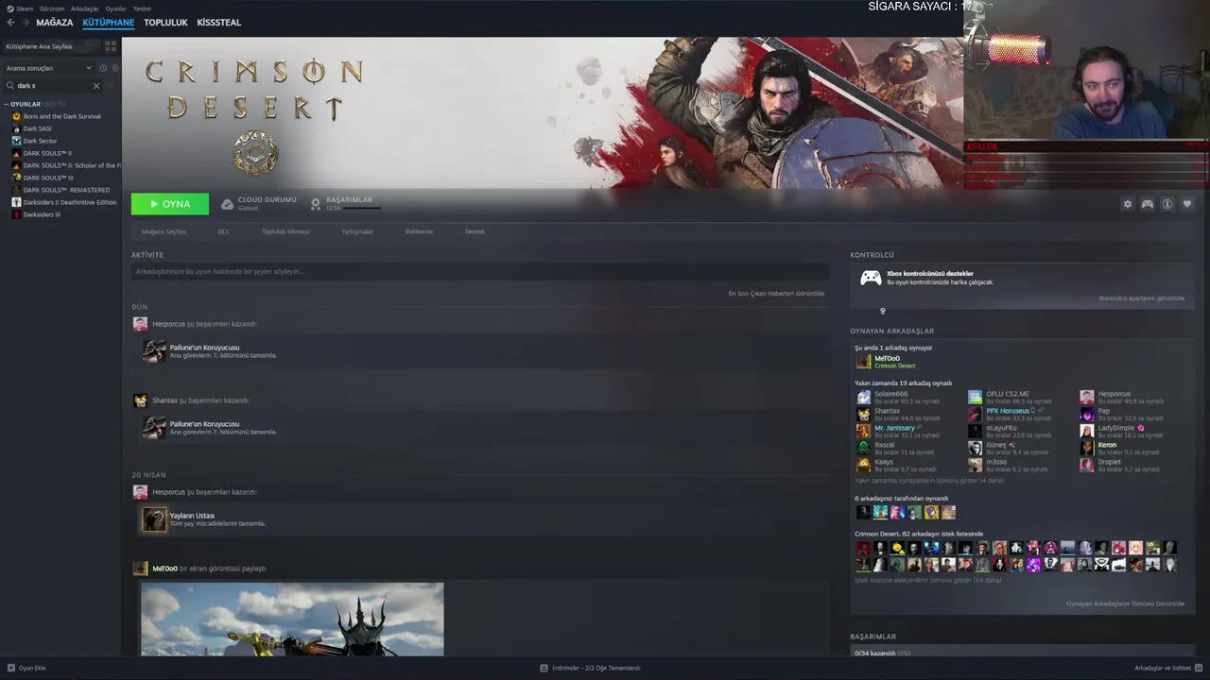The height and width of the screenshot is (680, 1210).
Task: Go back with the left arrow
Action: [10, 23]
